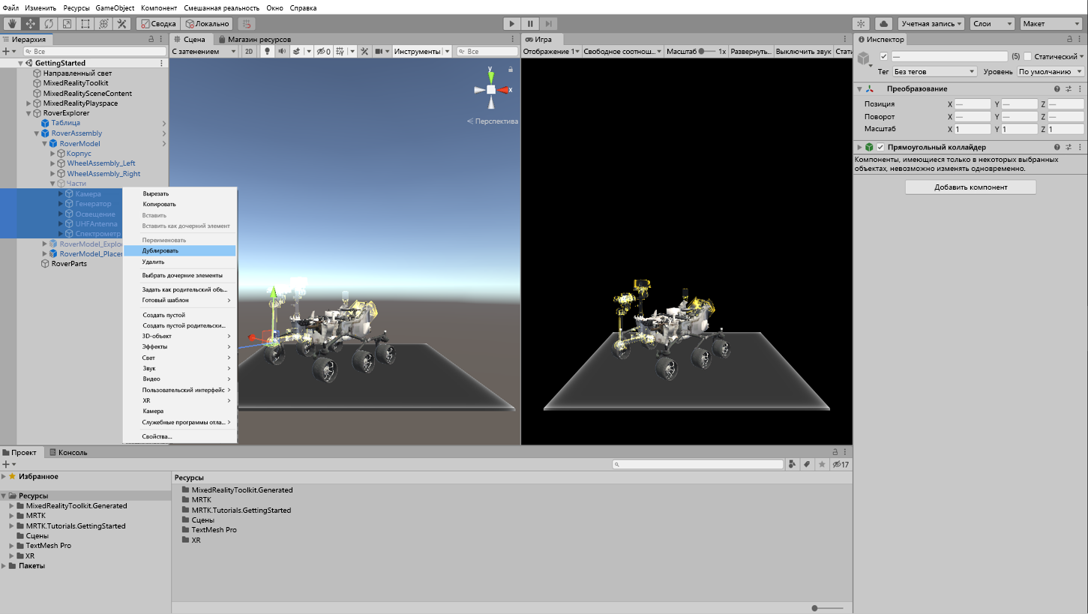Select the Rect transform tool
1088x614 pixels.
coord(85,24)
